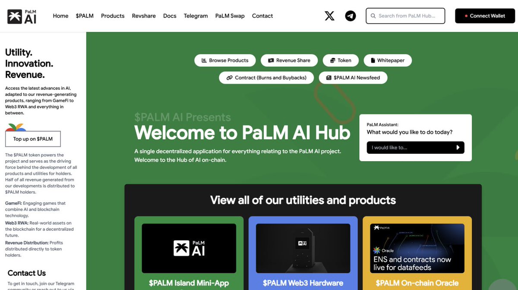The height and width of the screenshot is (290, 518).
Task: Open Docs from the top navigation
Action: (x=170, y=16)
